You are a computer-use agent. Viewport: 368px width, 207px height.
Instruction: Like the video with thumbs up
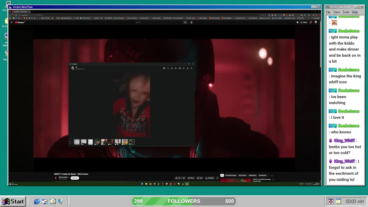(x=178, y=178)
